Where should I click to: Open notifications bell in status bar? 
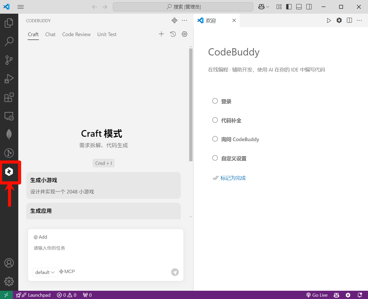[x=360, y=295]
